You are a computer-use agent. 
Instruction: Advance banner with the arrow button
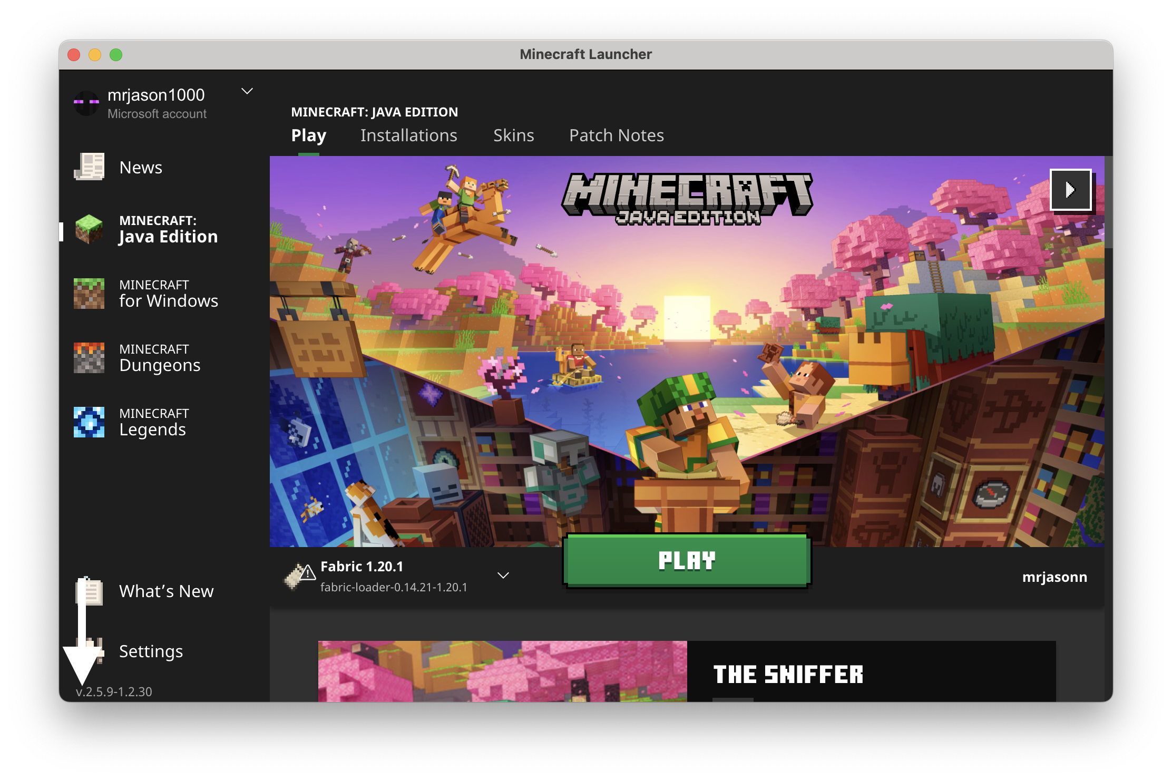point(1070,190)
